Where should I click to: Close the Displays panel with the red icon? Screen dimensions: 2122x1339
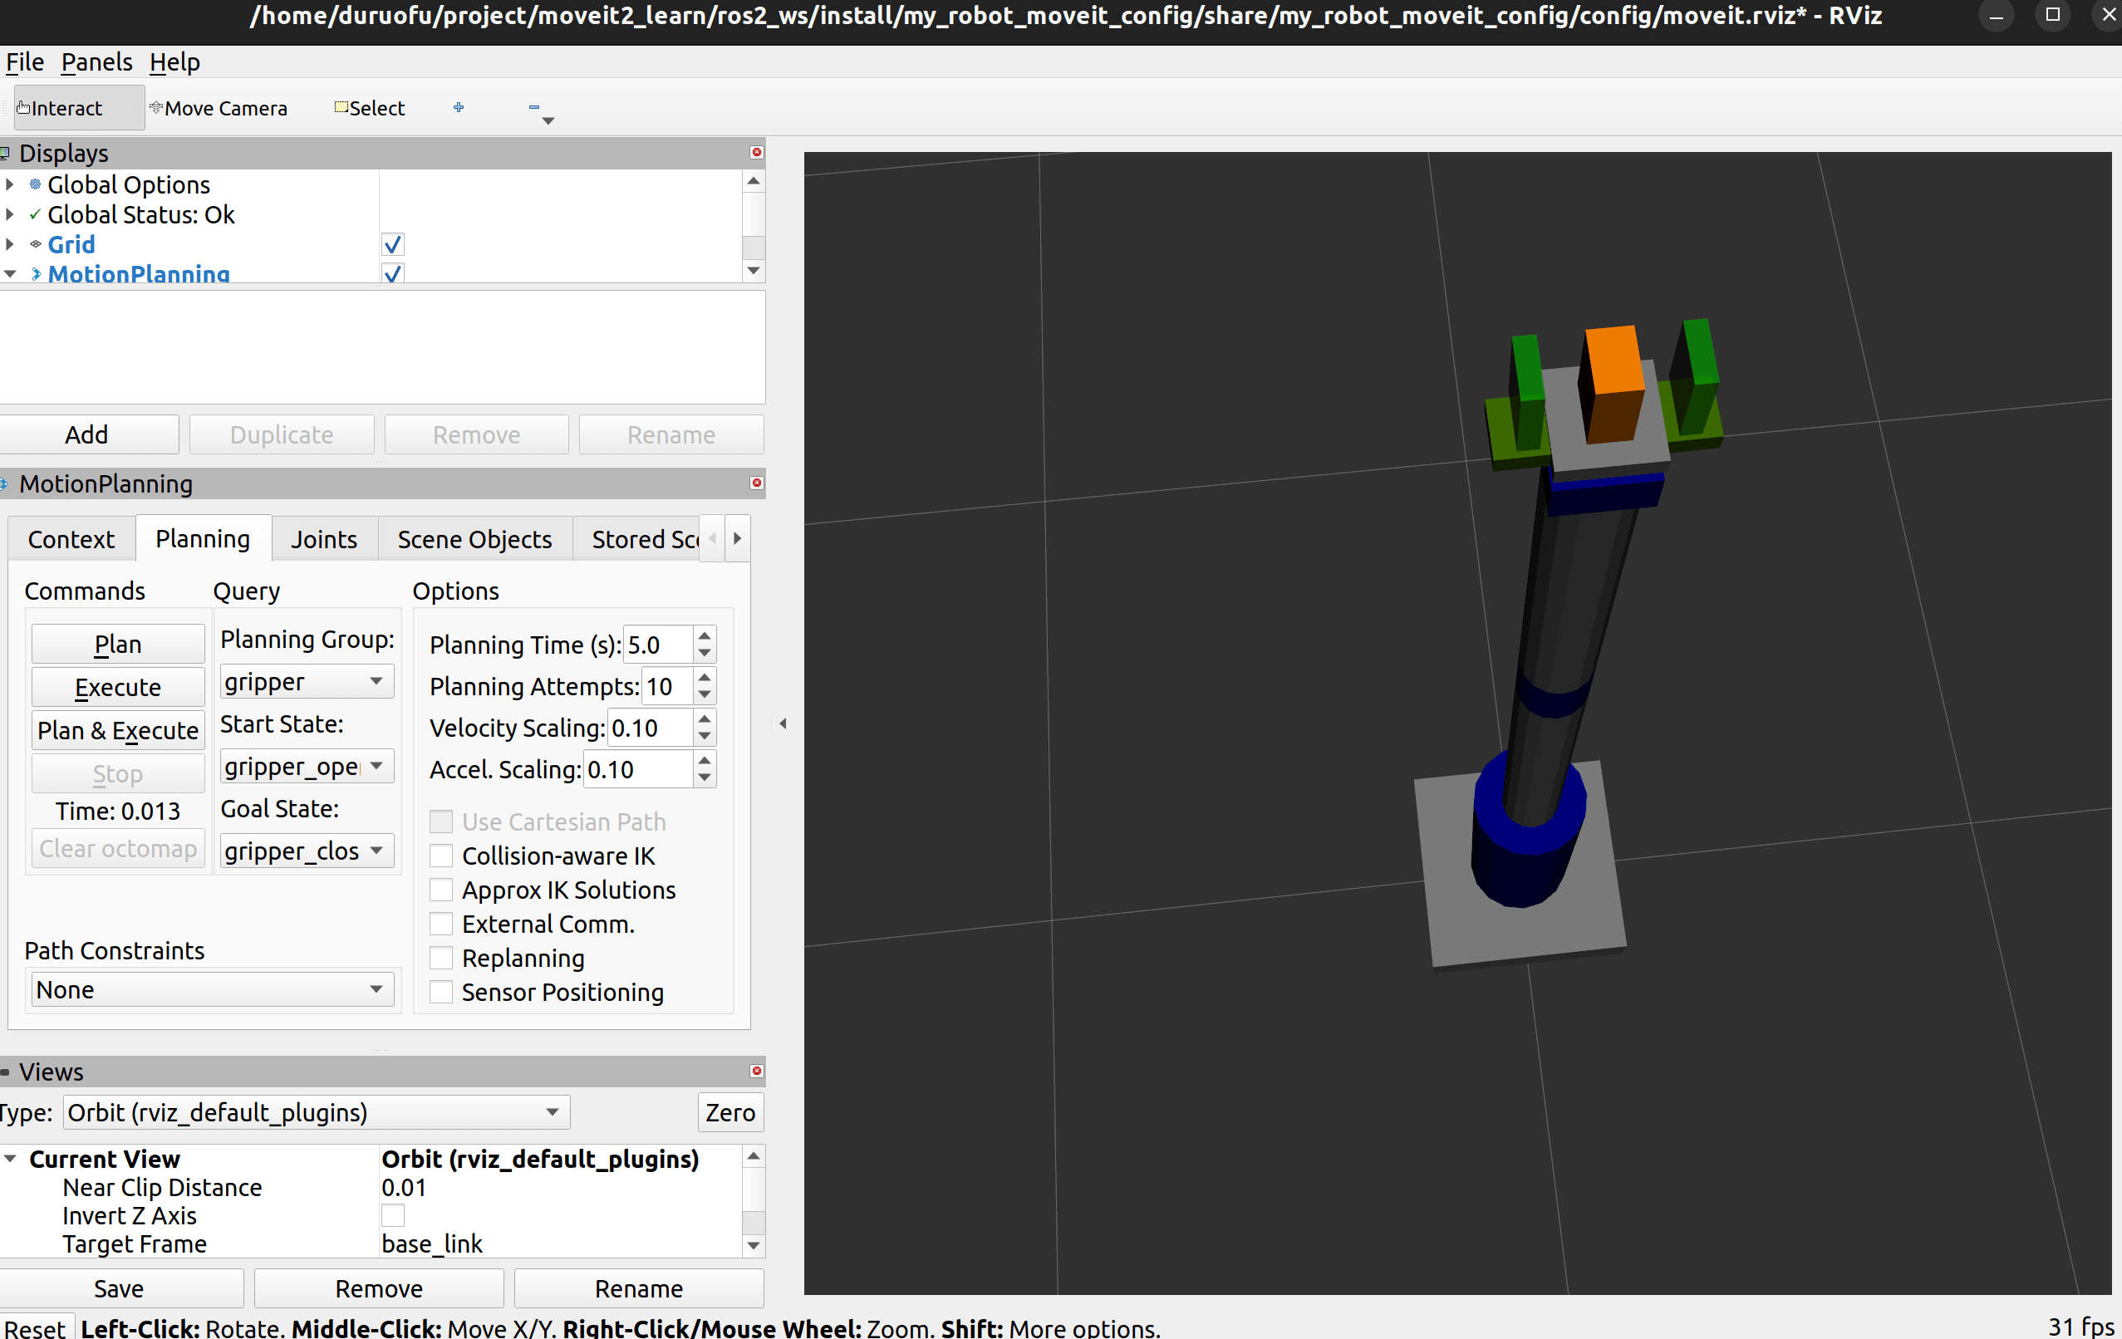(x=756, y=152)
